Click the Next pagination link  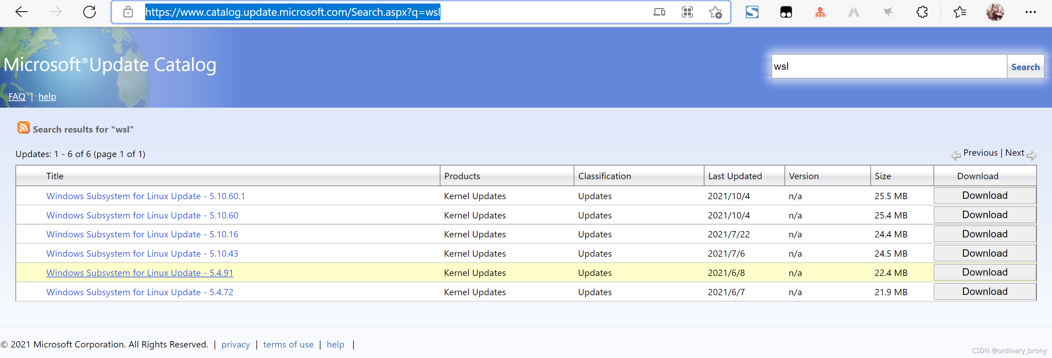click(1014, 153)
